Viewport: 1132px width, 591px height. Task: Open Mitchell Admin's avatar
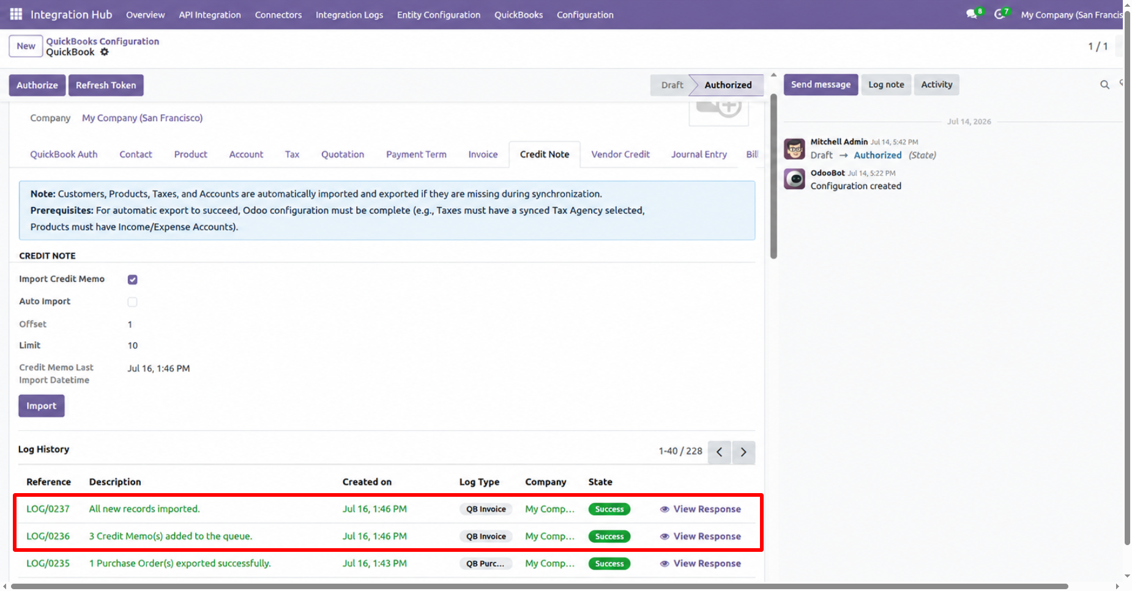tap(794, 149)
